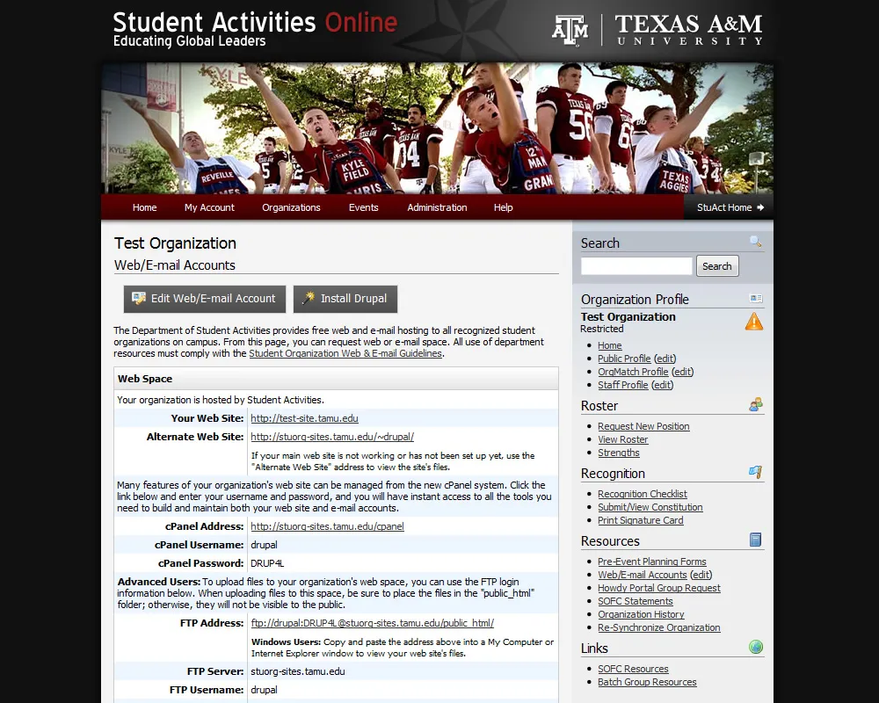879x703 pixels.
Task: Open Submit/View Constitution link
Action: [x=650, y=507]
